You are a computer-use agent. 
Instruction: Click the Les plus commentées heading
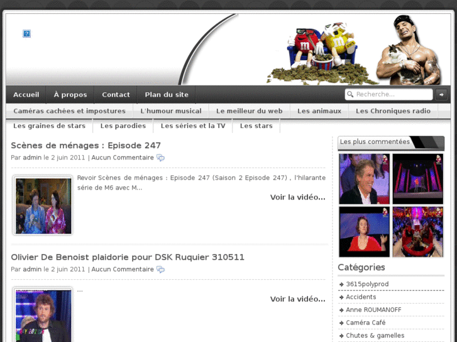pos(375,142)
